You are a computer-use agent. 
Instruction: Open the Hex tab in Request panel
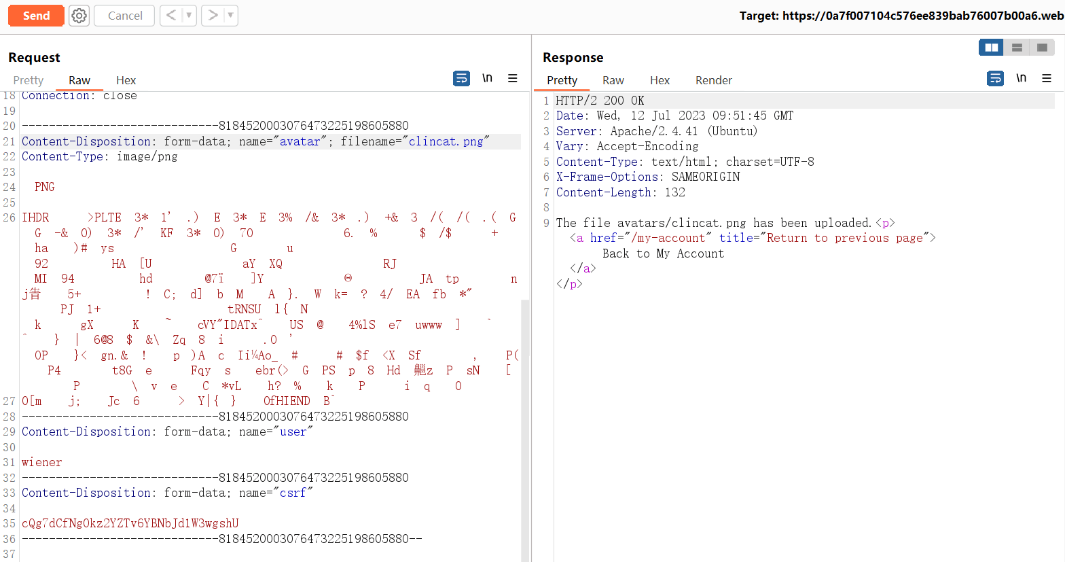pos(126,80)
